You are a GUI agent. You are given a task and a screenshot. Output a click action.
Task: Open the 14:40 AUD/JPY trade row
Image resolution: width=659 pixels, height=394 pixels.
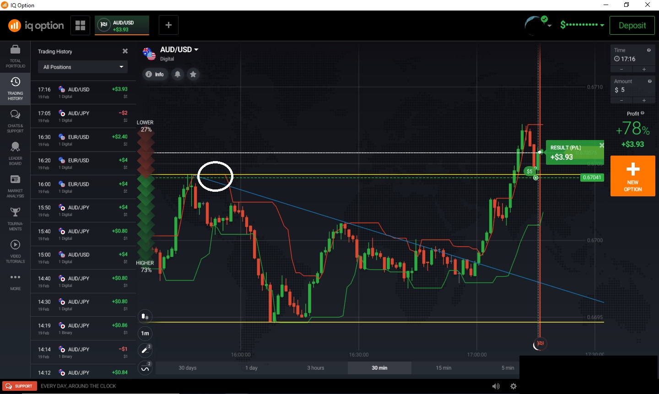pos(83,281)
